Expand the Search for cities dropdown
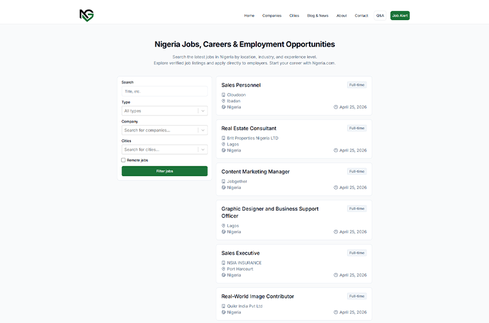489x323 pixels. click(x=164, y=149)
